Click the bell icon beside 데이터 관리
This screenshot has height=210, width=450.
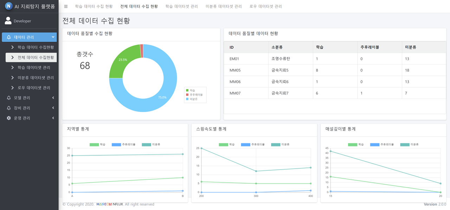(x=9, y=37)
